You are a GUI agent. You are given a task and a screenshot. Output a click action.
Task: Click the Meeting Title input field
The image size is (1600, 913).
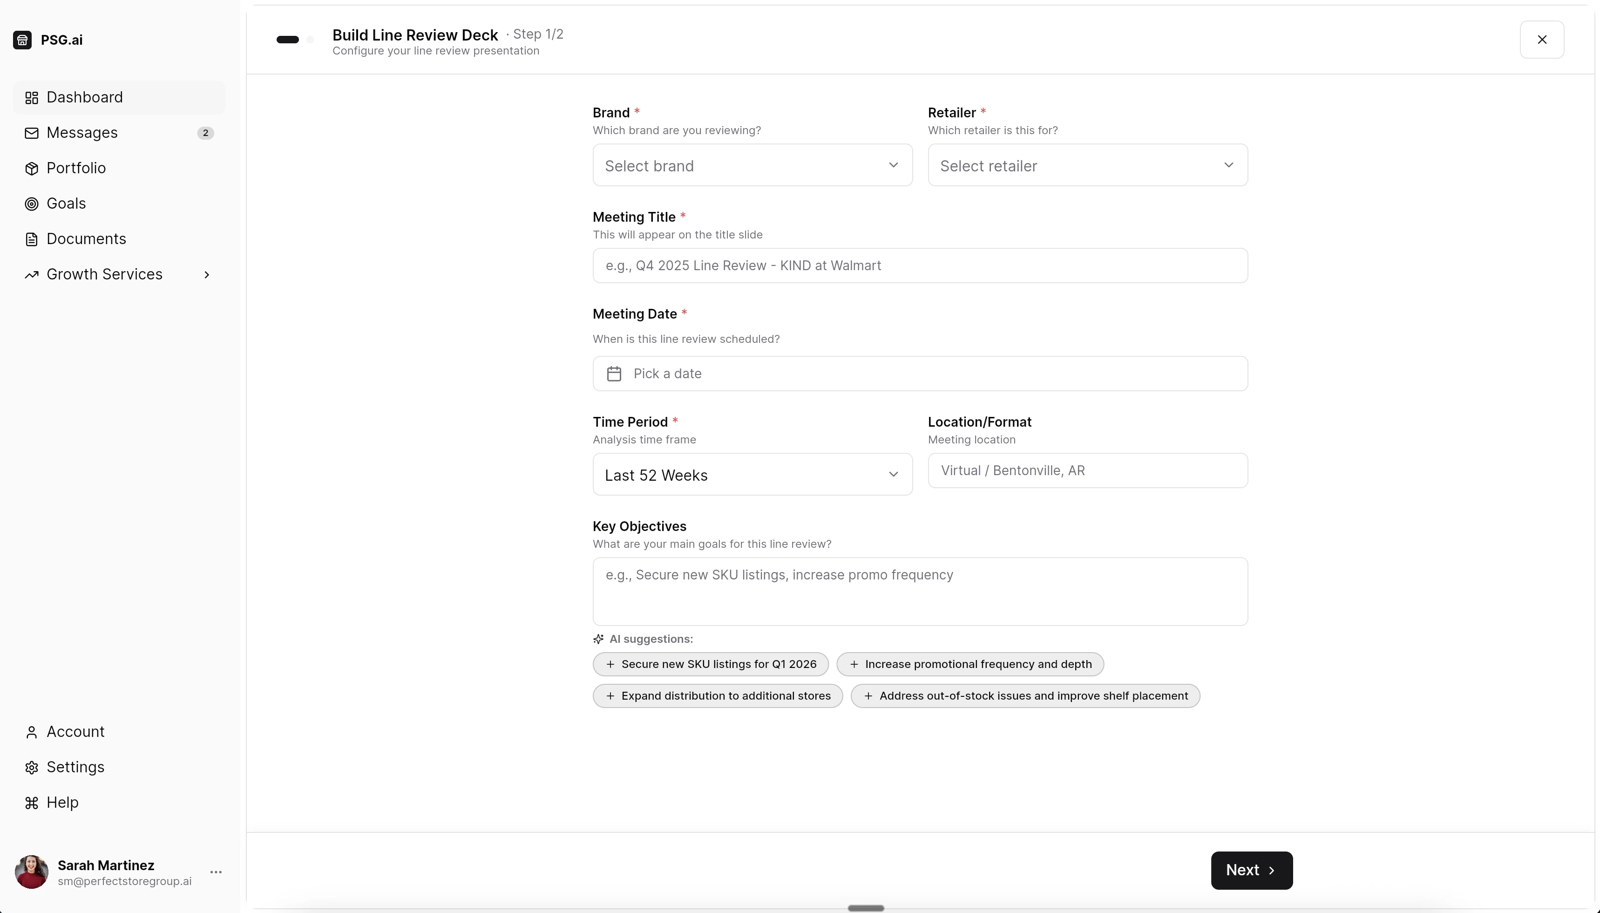tap(919, 265)
